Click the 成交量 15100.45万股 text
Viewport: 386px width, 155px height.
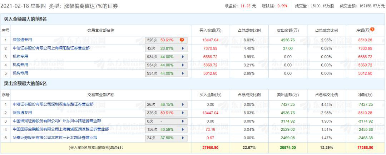[315, 6]
